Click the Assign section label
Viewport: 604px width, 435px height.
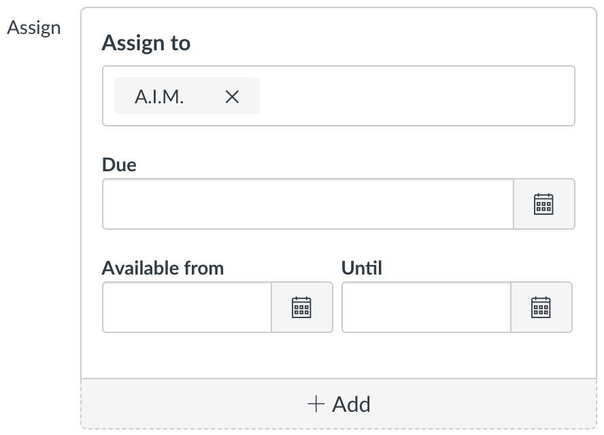pyautogui.click(x=34, y=29)
